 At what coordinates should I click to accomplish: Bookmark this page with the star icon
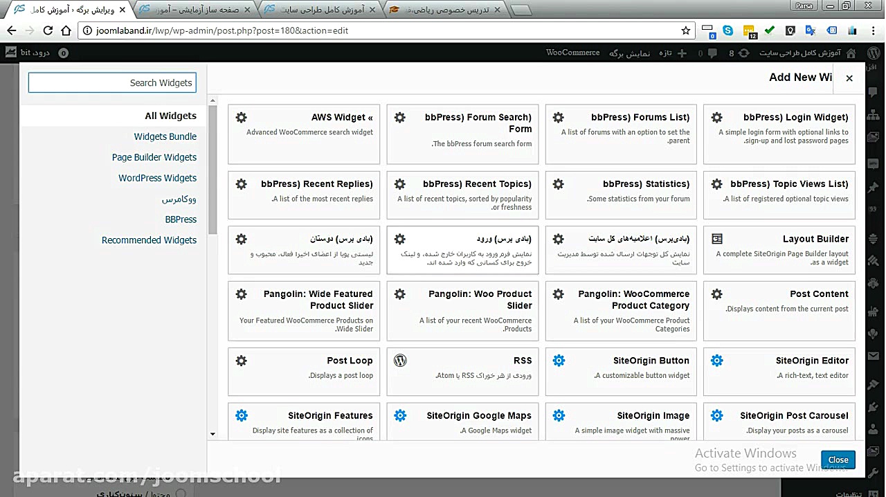tap(686, 30)
